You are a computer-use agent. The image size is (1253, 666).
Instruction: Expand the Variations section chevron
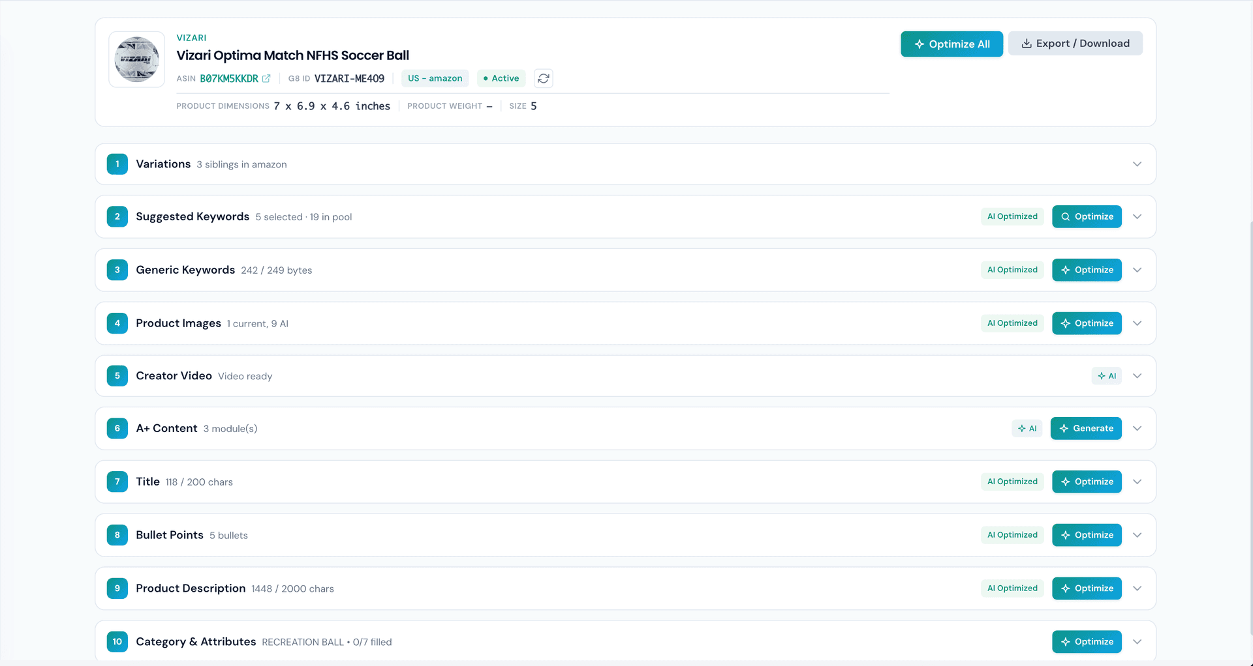[1137, 164]
